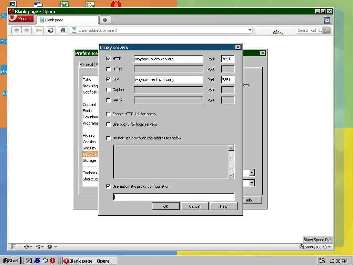Screen dimensions: 353x265
Task: Select Toolbars in the Preferences list
Action: tap(90, 173)
